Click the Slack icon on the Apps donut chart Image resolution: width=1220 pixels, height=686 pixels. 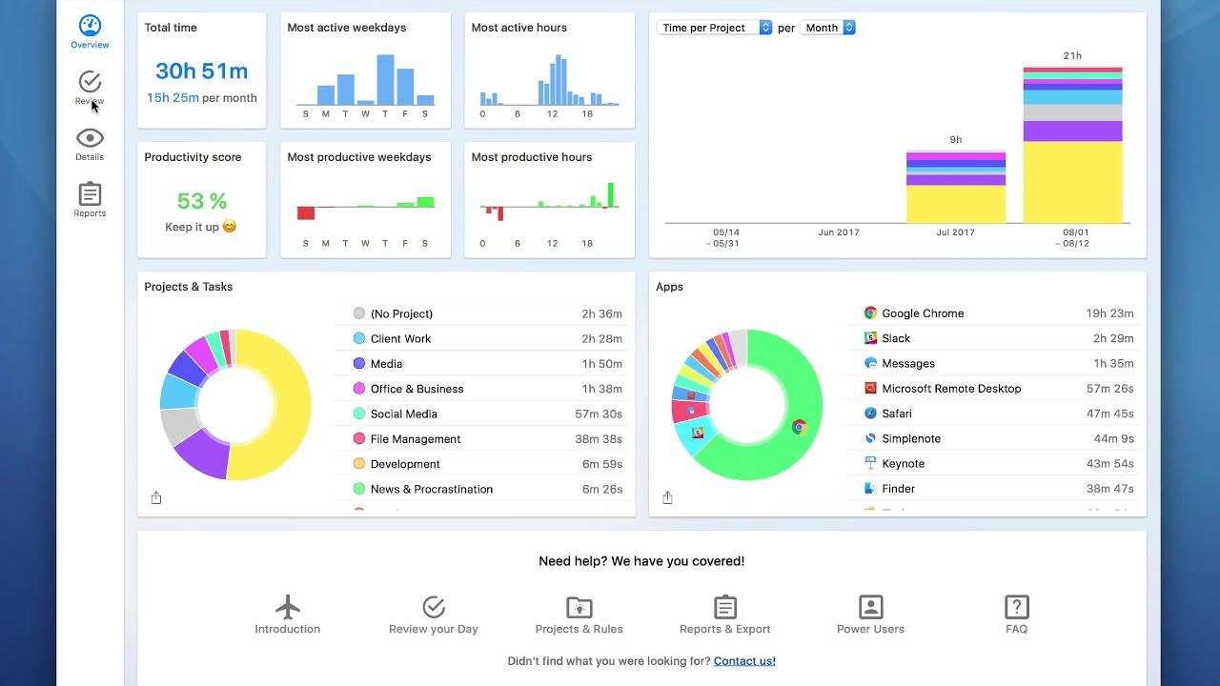pos(698,433)
